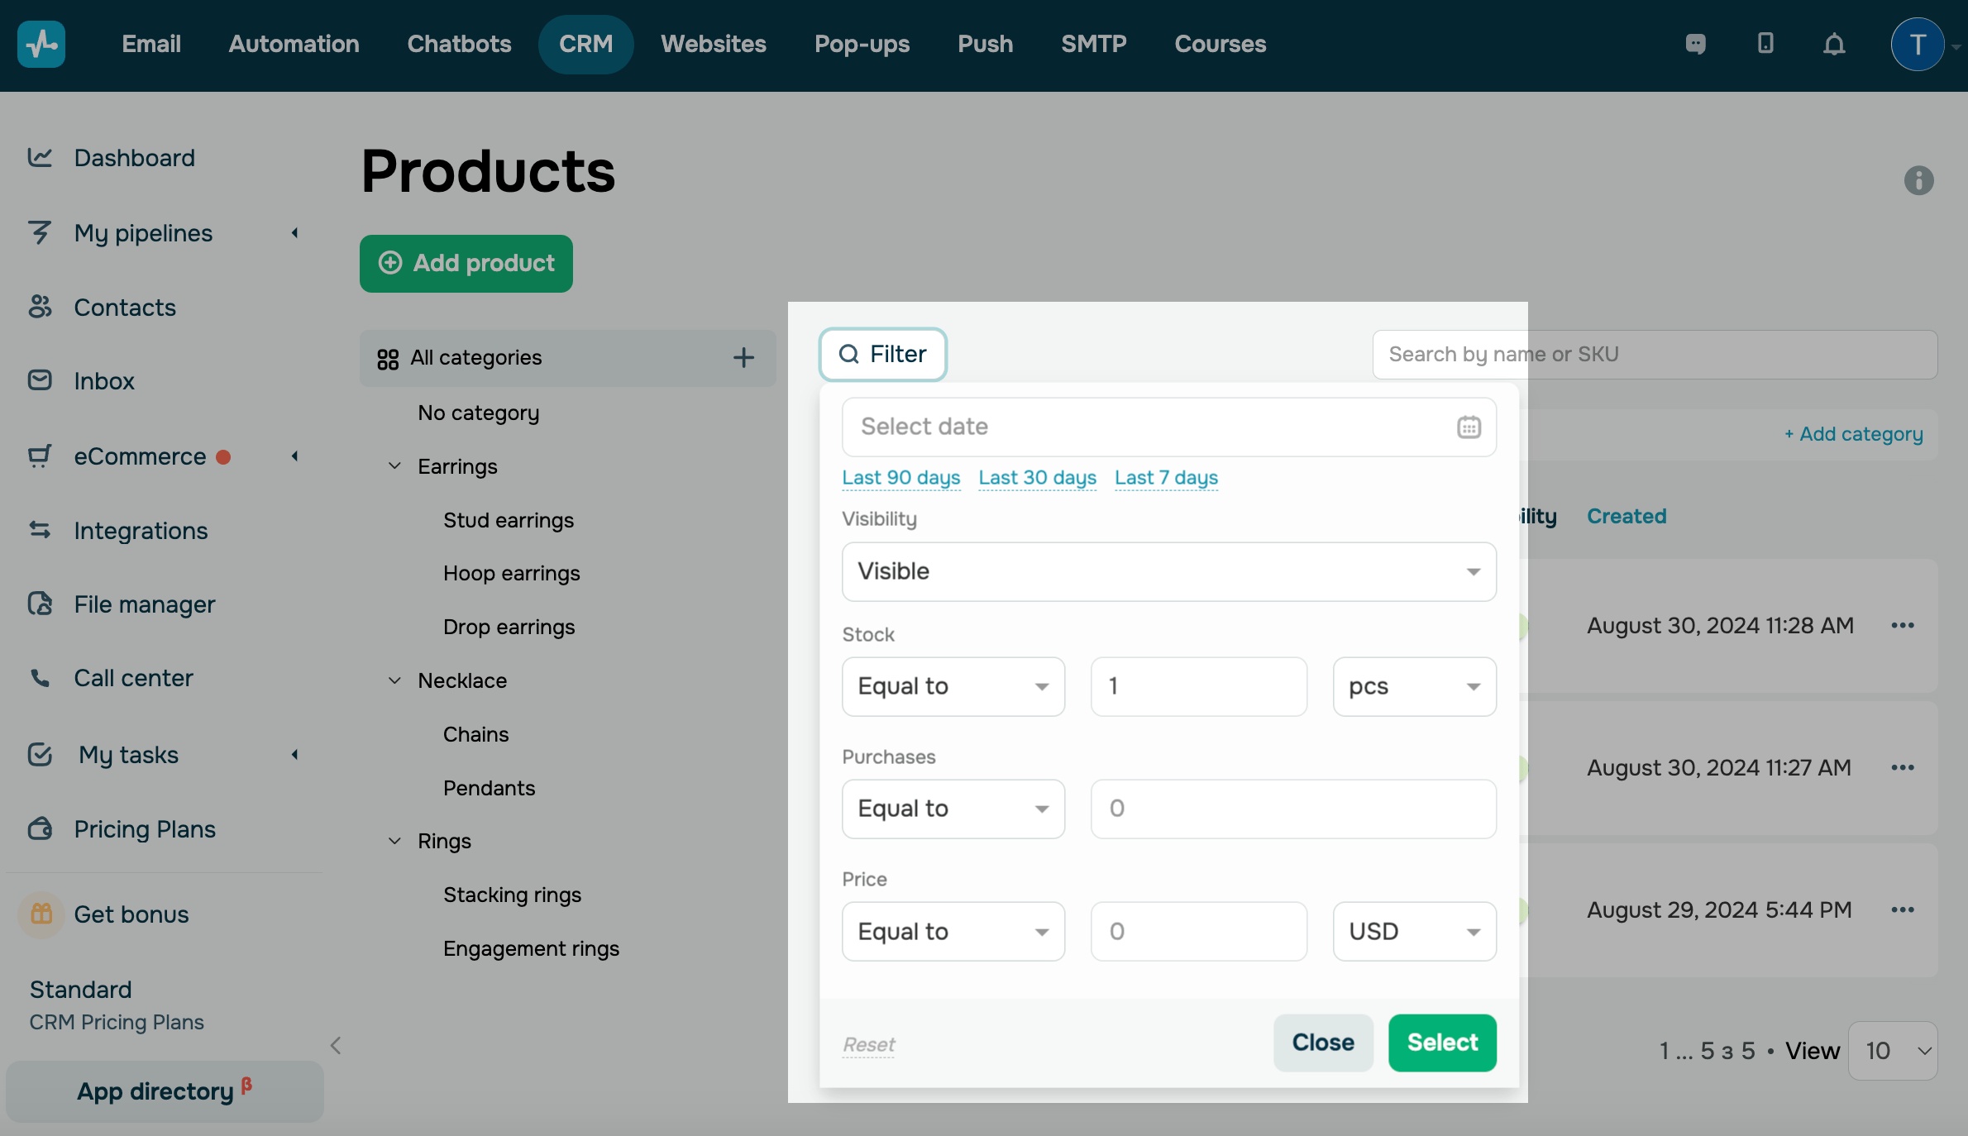Open the notifications bell icon
This screenshot has height=1136, width=1968.
[x=1834, y=44]
